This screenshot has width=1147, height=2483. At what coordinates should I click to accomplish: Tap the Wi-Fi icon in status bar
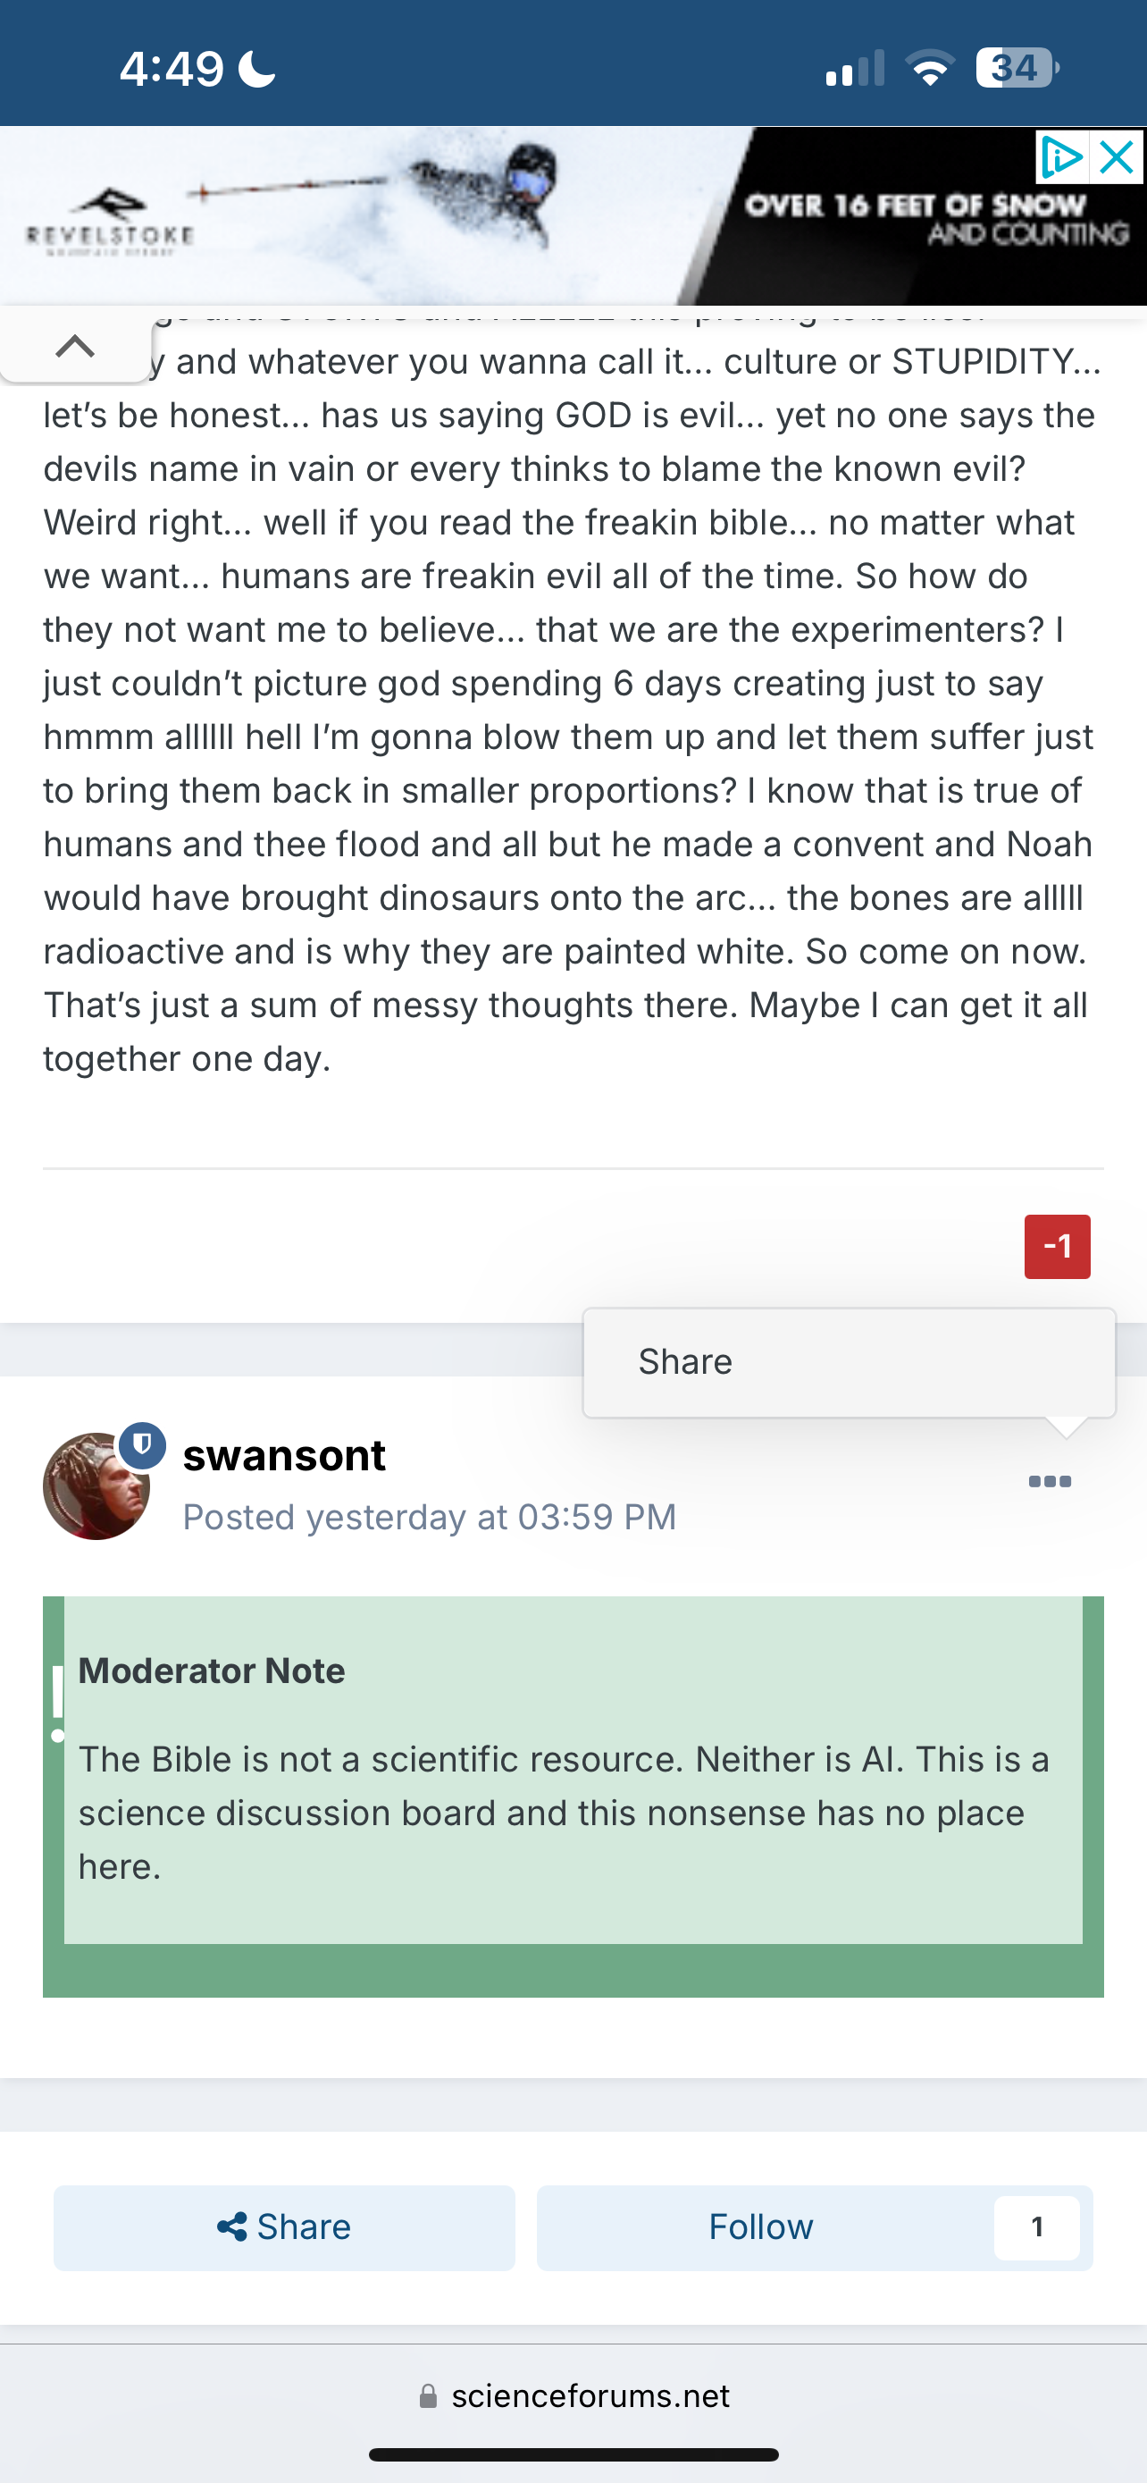tap(929, 69)
